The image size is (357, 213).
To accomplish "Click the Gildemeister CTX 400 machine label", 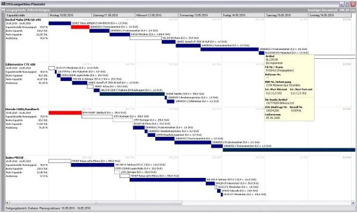I will tap(18, 64).
